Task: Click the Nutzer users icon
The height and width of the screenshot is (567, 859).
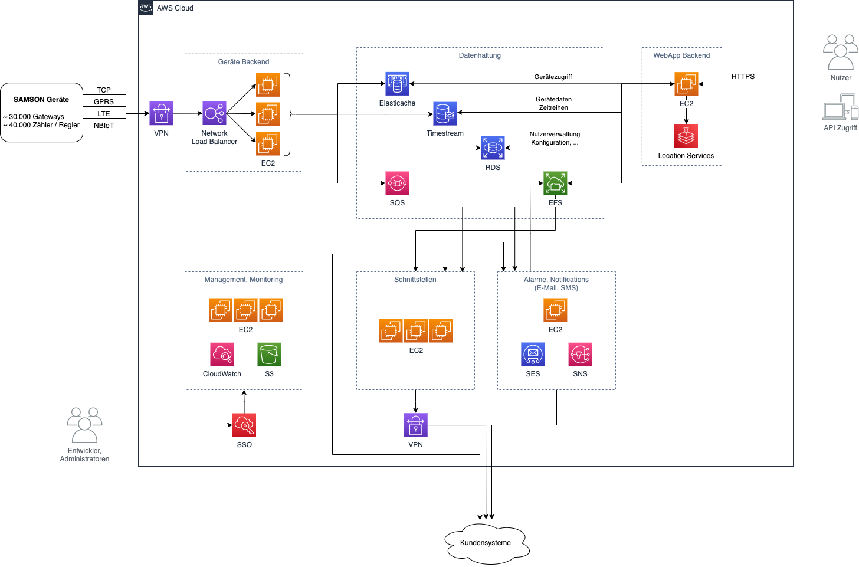Action: point(841,53)
